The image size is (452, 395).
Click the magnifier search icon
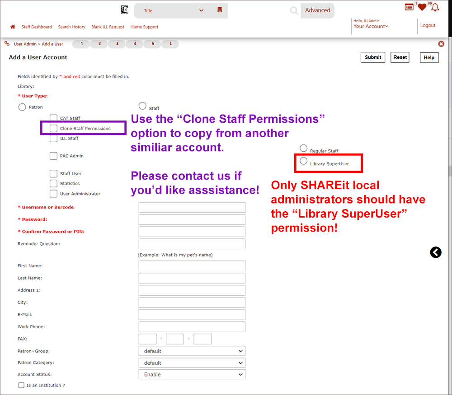pos(294,10)
